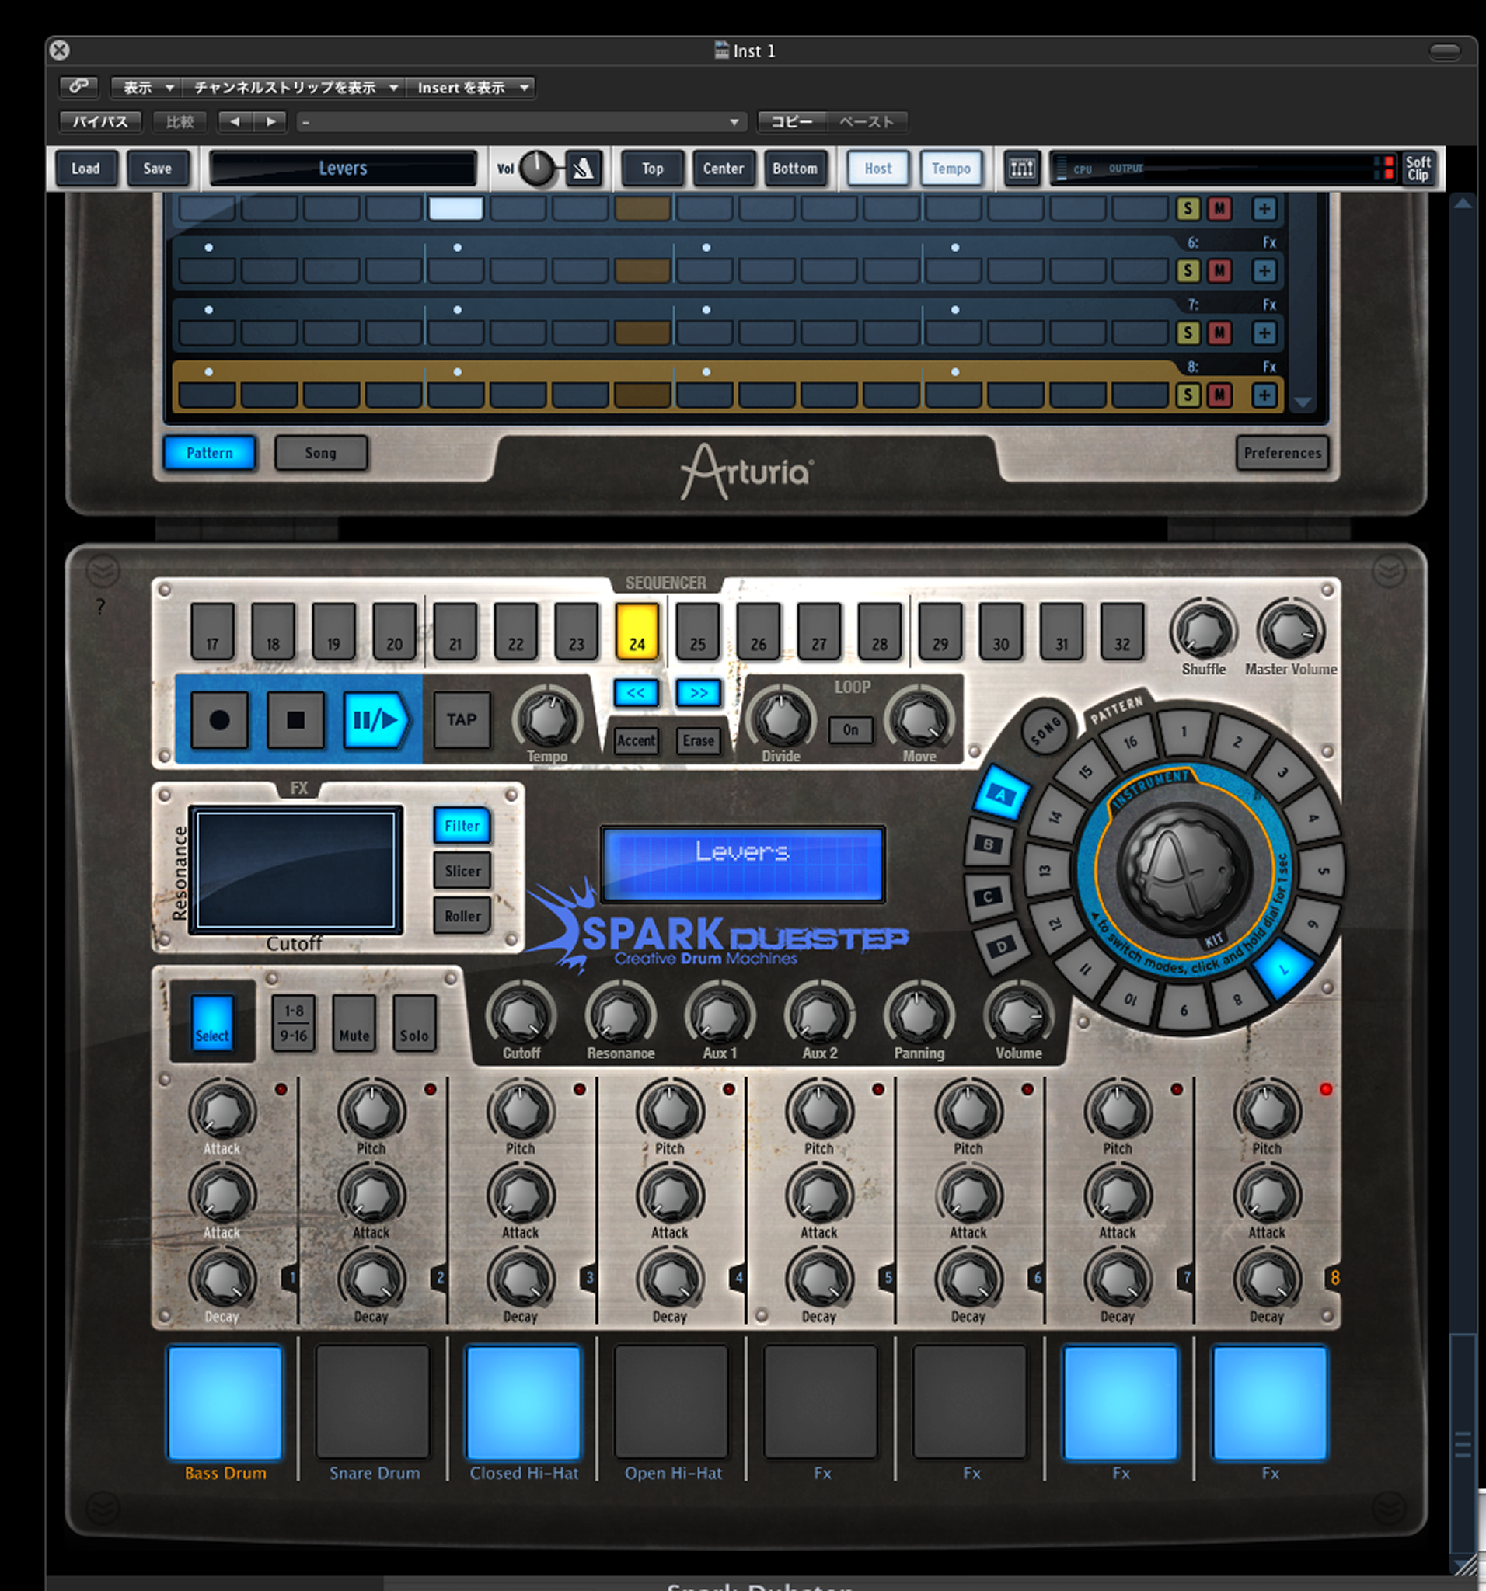Click the plus icon on track 6 row
The height and width of the screenshot is (1591, 1486).
[x=1264, y=270]
